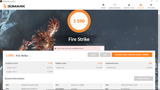Image resolution: width=160 pixels, height=90 pixels.
Task: Switch to the STRESS TESTS tab label
Action: pyautogui.click(x=129, y=8)
